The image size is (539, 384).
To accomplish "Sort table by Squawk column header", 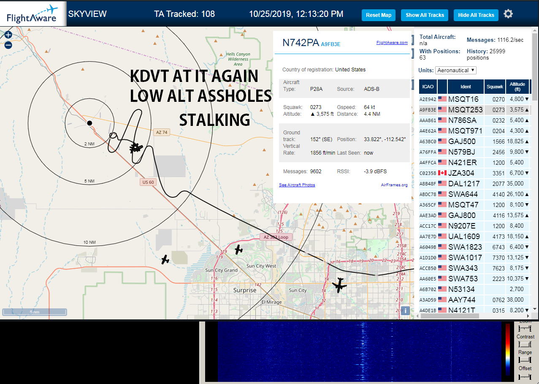I will click(x=495, y=87).
